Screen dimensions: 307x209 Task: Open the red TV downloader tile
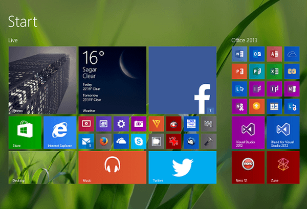(173, 124)
